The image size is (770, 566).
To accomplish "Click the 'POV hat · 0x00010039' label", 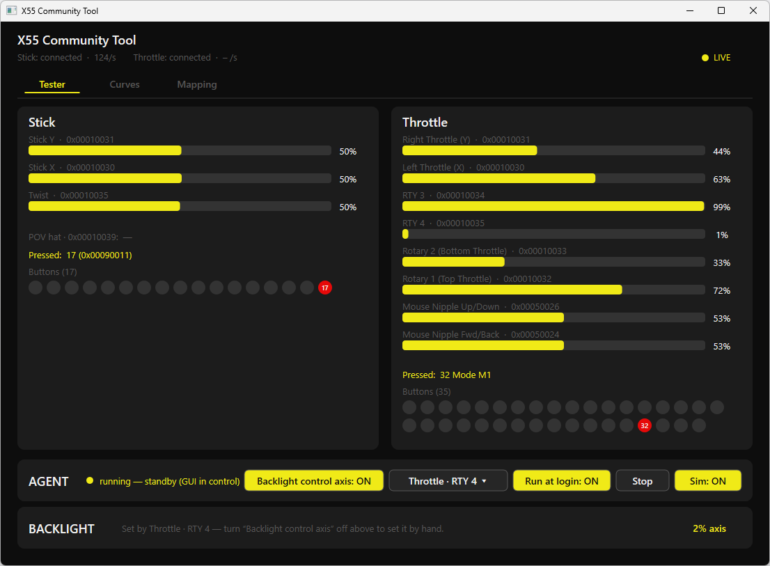I will coord(73,237).
